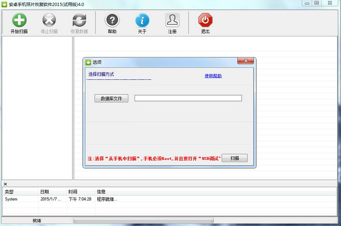The width and height of the screenshot is (341, 226).
Task: Open 帮助 help from the toolbar
Action: coord(112,20)
